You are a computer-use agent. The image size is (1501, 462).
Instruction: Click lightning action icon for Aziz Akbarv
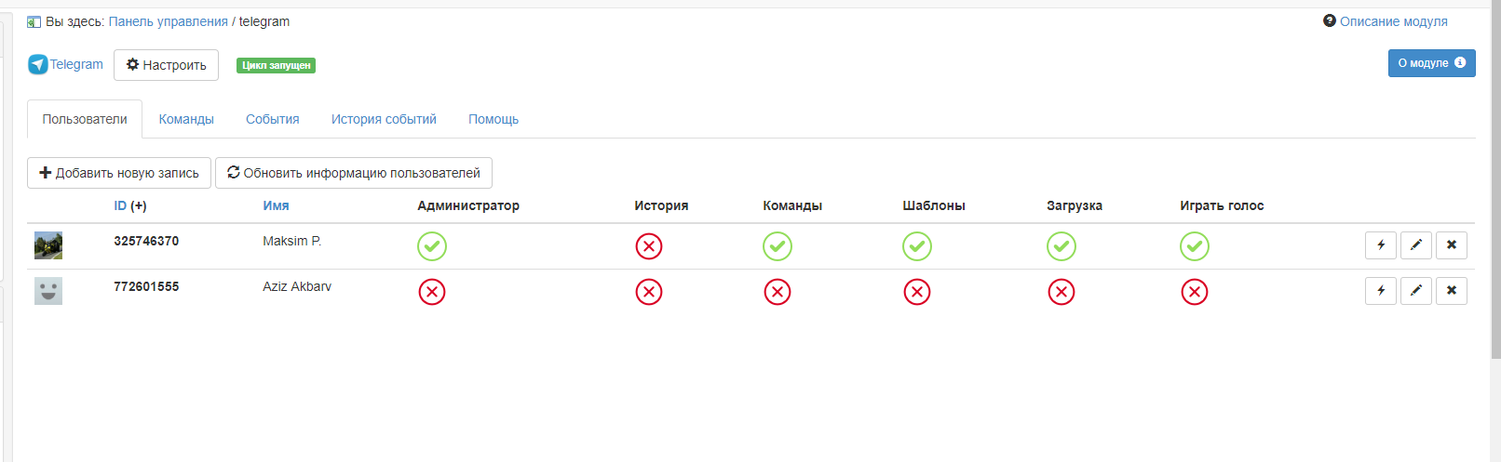[1381, 291]
